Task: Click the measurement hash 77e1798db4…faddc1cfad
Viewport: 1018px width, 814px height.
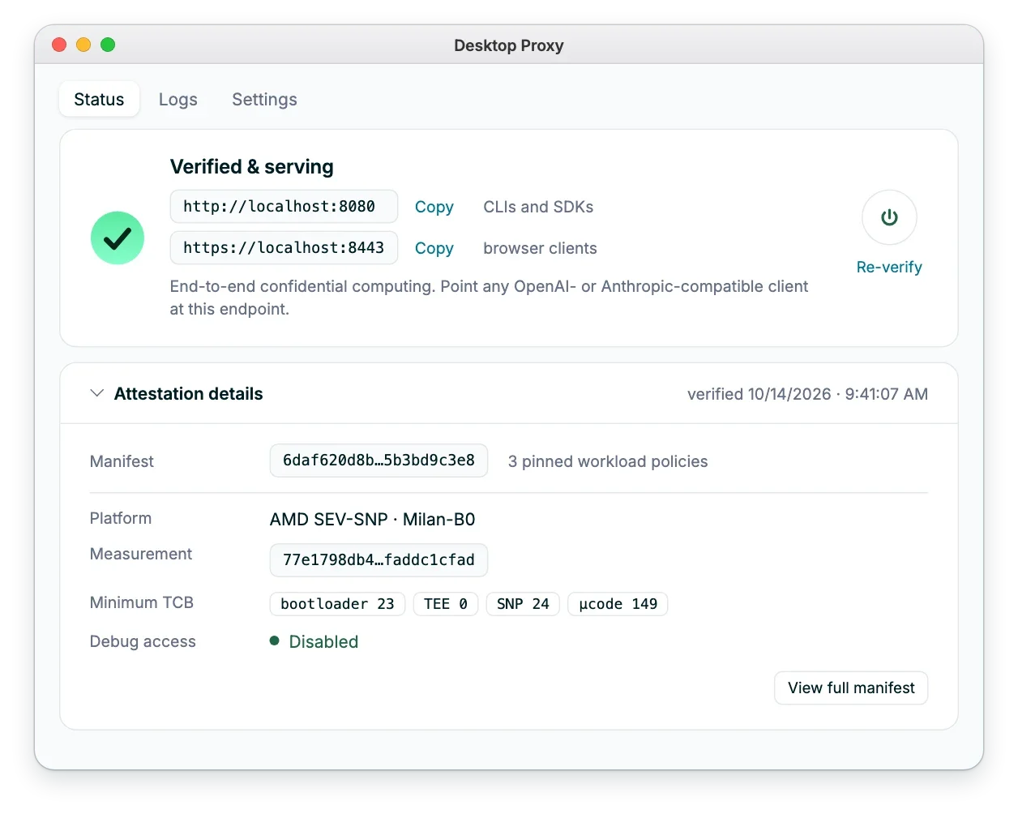Action: [x=379, y=560]
